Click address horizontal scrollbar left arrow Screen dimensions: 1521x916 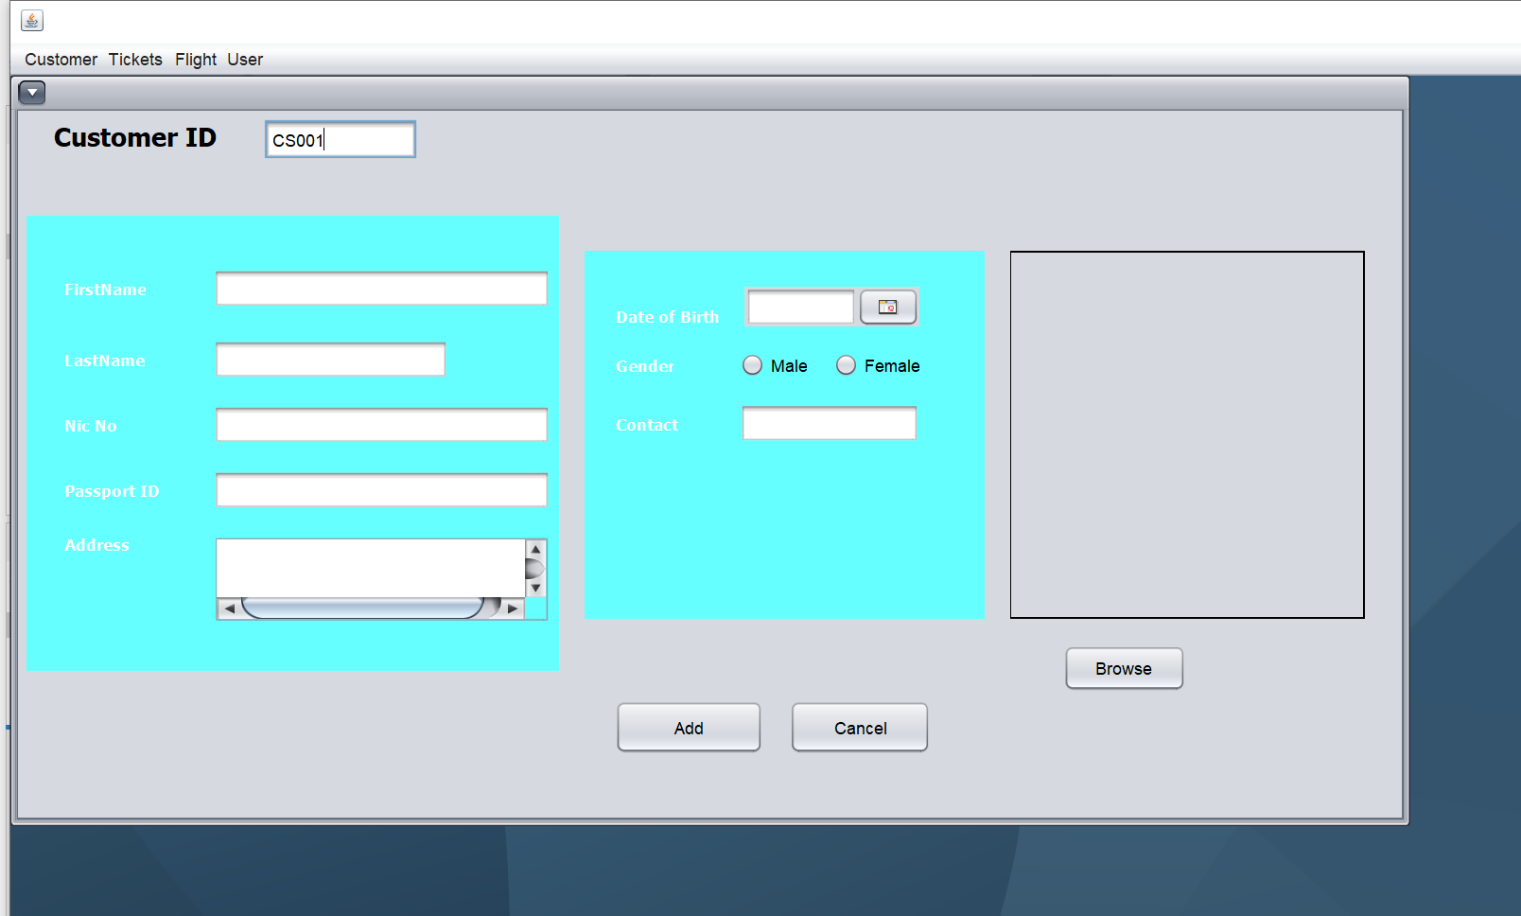pos(229,608)
